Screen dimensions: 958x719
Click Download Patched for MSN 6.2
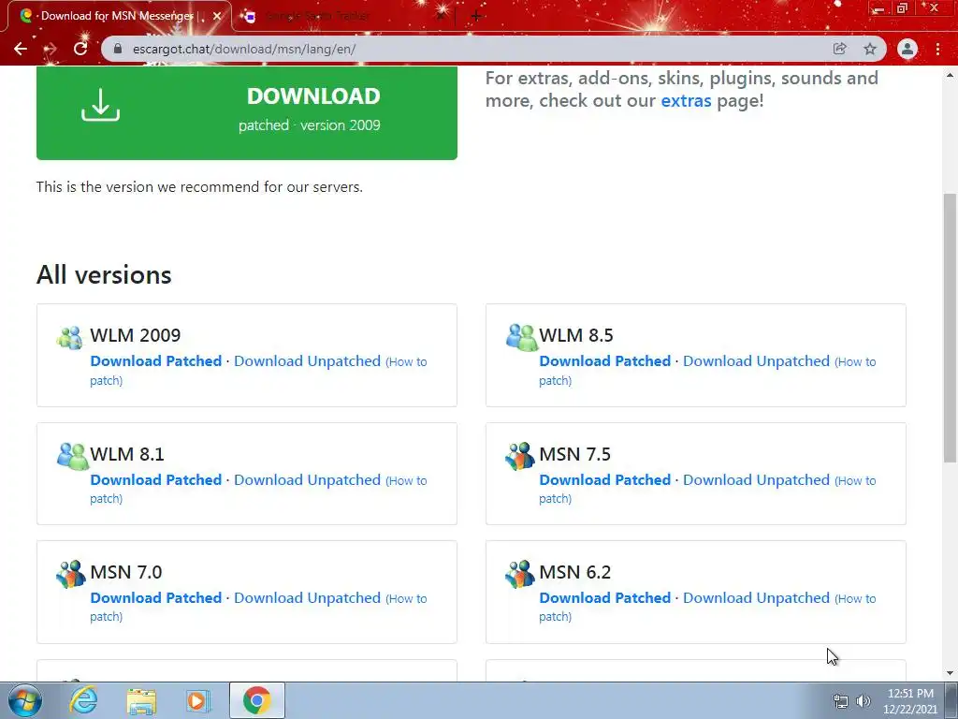(x=605, y=598)
